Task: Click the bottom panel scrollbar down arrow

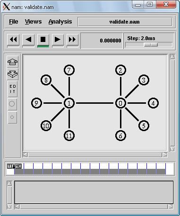Action: [x=9, y=207]
